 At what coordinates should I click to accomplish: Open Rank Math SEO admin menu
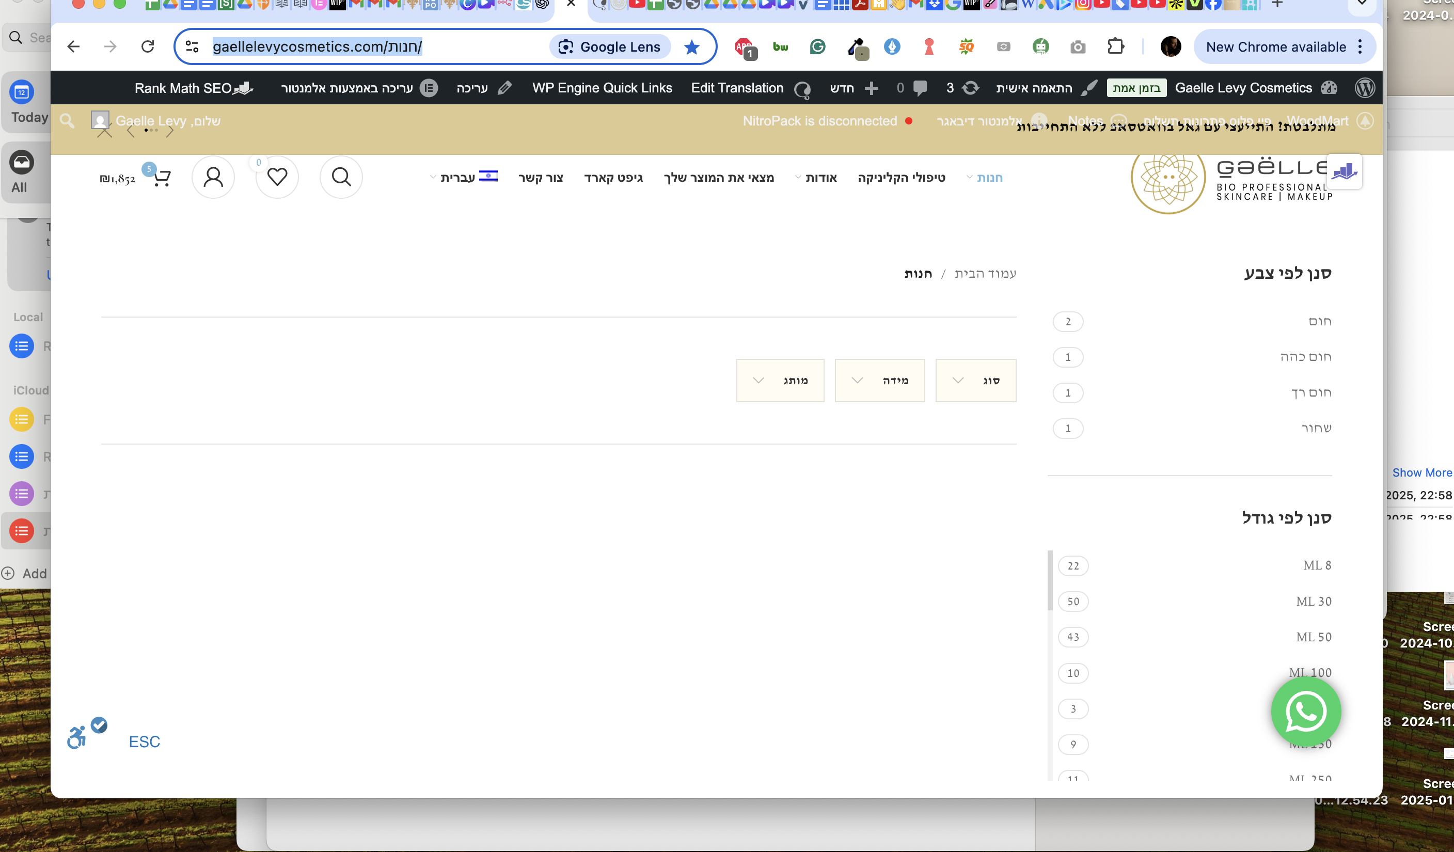(x=193, y=88)
